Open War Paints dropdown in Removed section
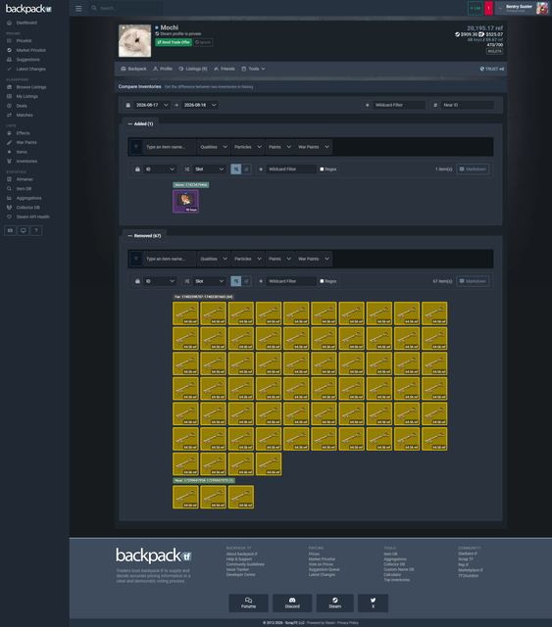The height and width of the screenshot is (627, 552). [x=314, y=259]
